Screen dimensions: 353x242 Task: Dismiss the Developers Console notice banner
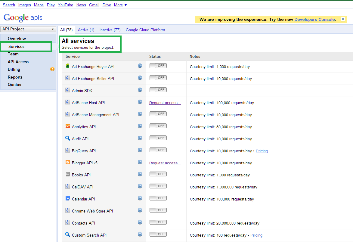[x=343, y=19]
